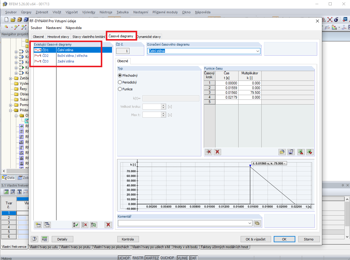Export time function table to Excel
The height and width of the screenshot is (260, 350).
click(x=301, y=152)
